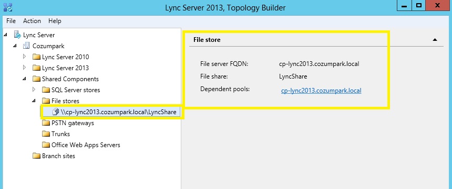Image resolution: width=452 pixels, height=189 pixels.
Task: Click the SQL Server stores folder icon
Action: 46,90
